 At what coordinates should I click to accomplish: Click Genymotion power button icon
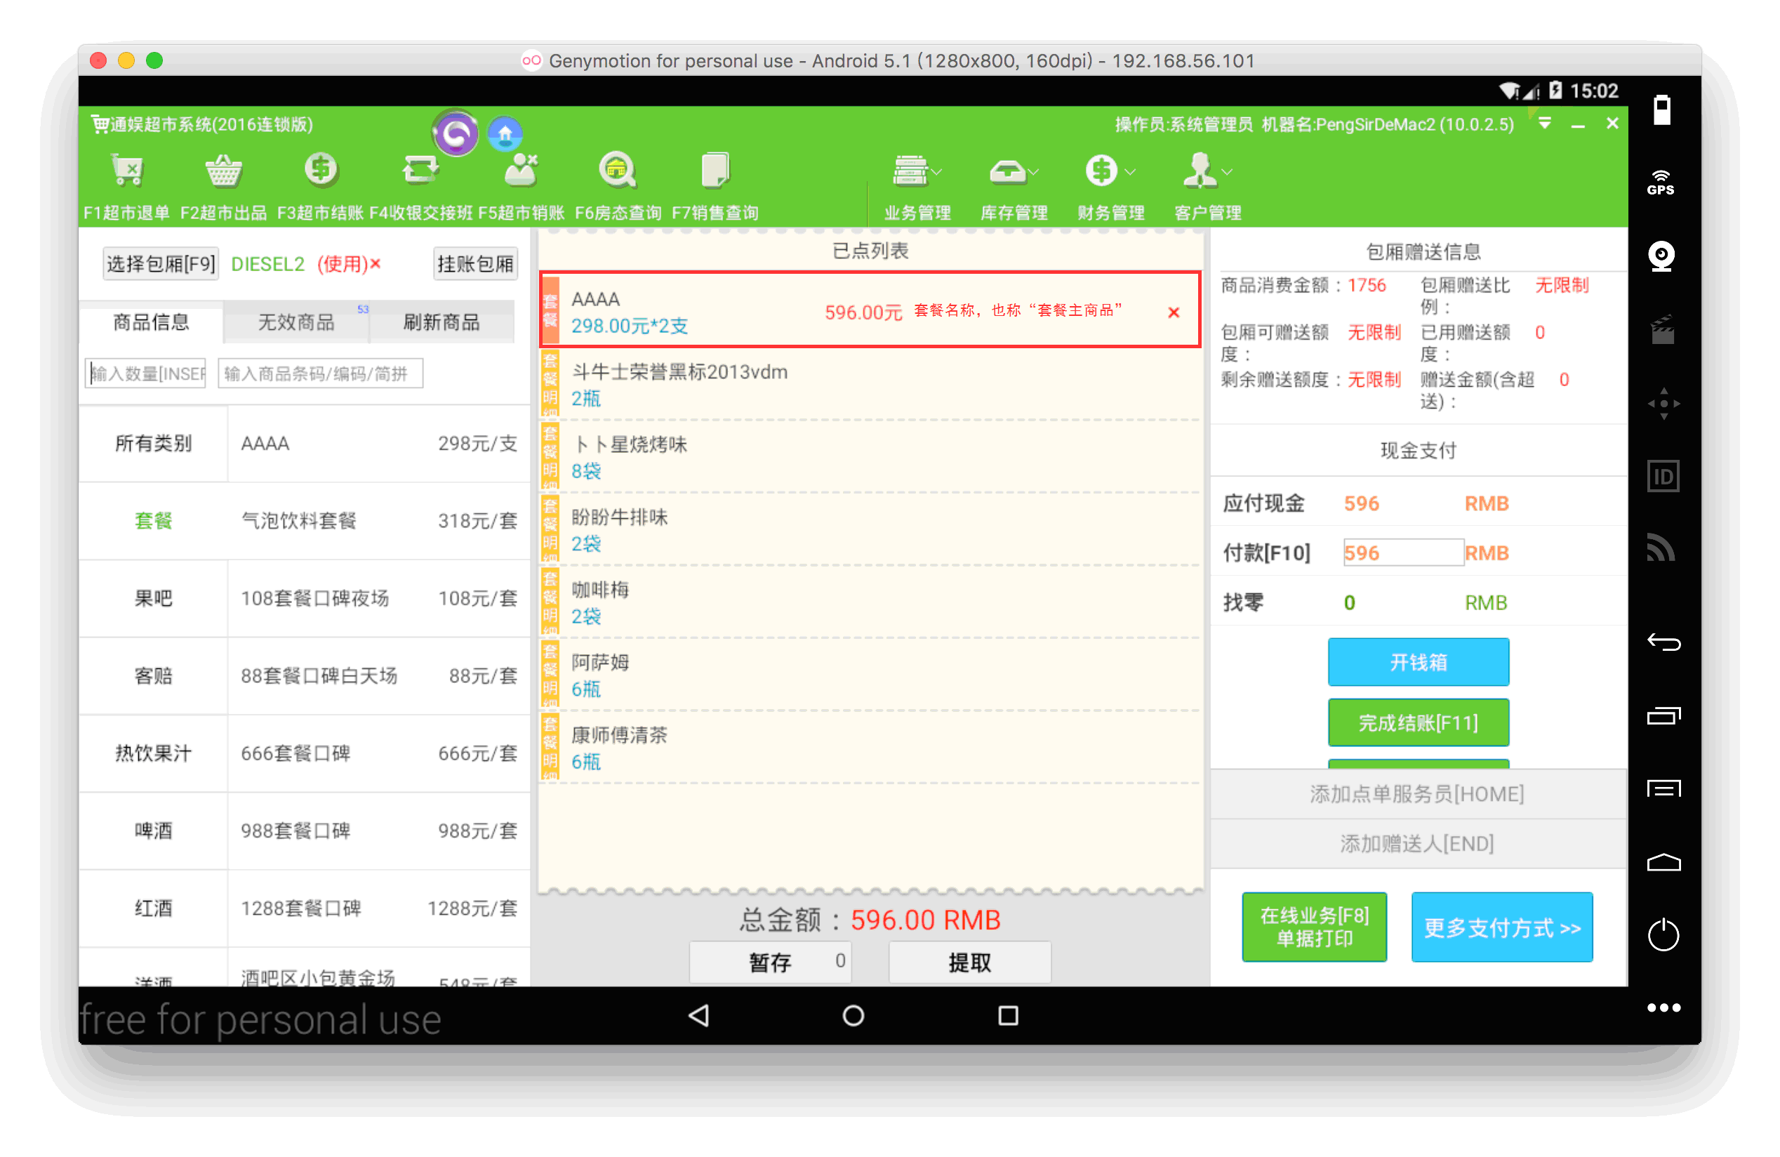[1663, 935]
